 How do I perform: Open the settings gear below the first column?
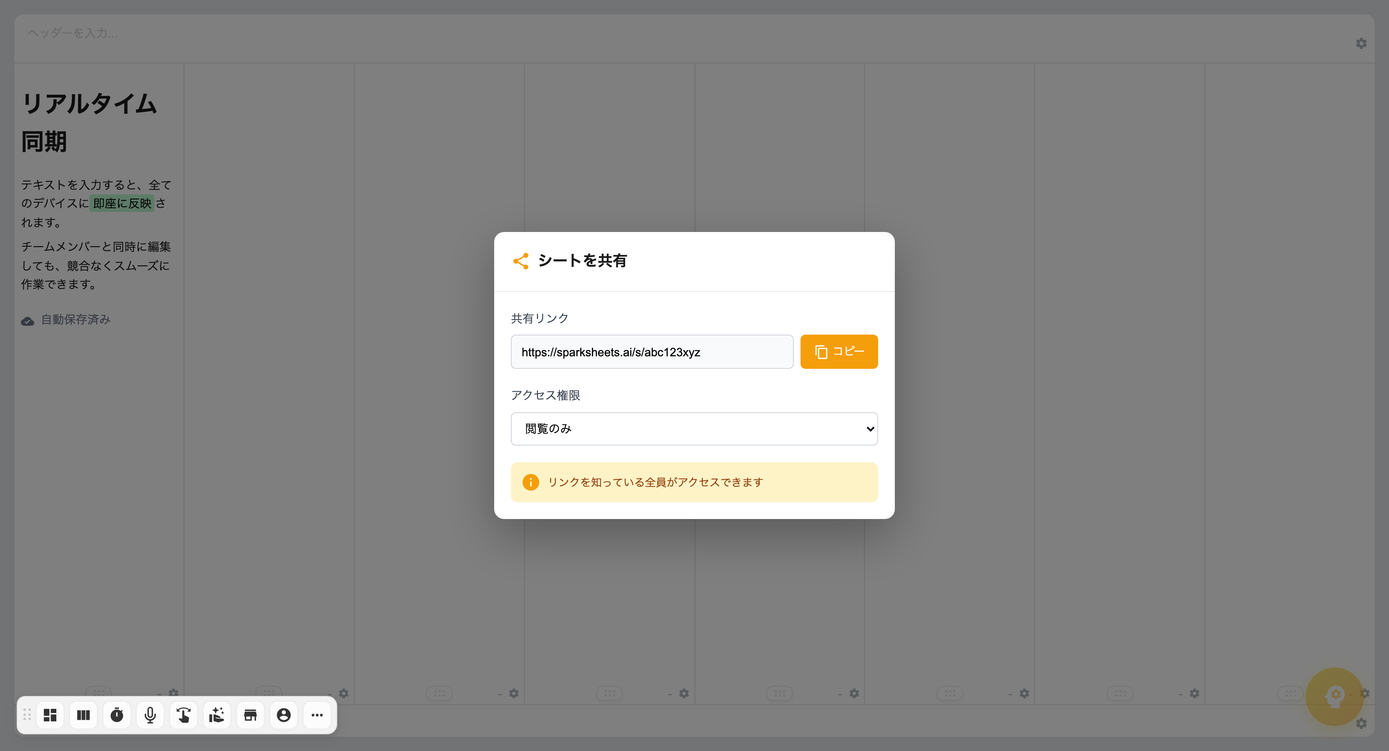[173, 693]
